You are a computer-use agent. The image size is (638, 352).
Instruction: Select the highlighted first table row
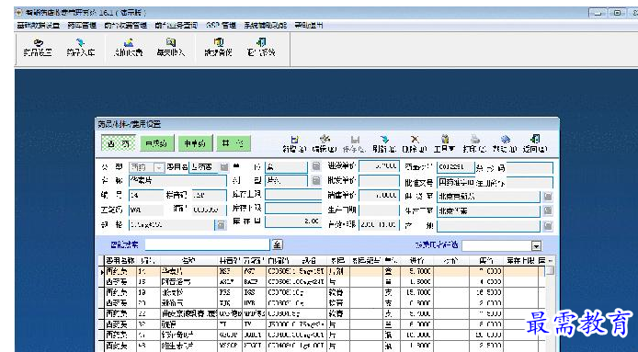click(321, 270)
